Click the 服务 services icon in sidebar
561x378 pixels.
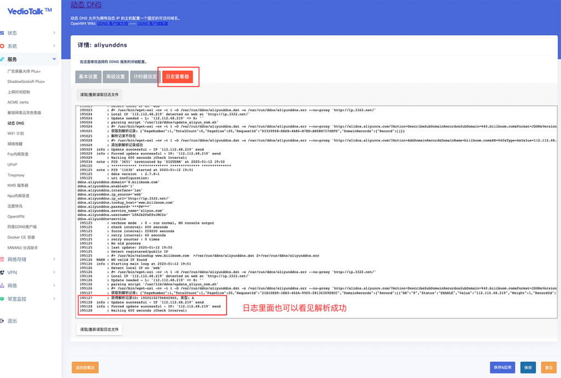tap(2, 59)
